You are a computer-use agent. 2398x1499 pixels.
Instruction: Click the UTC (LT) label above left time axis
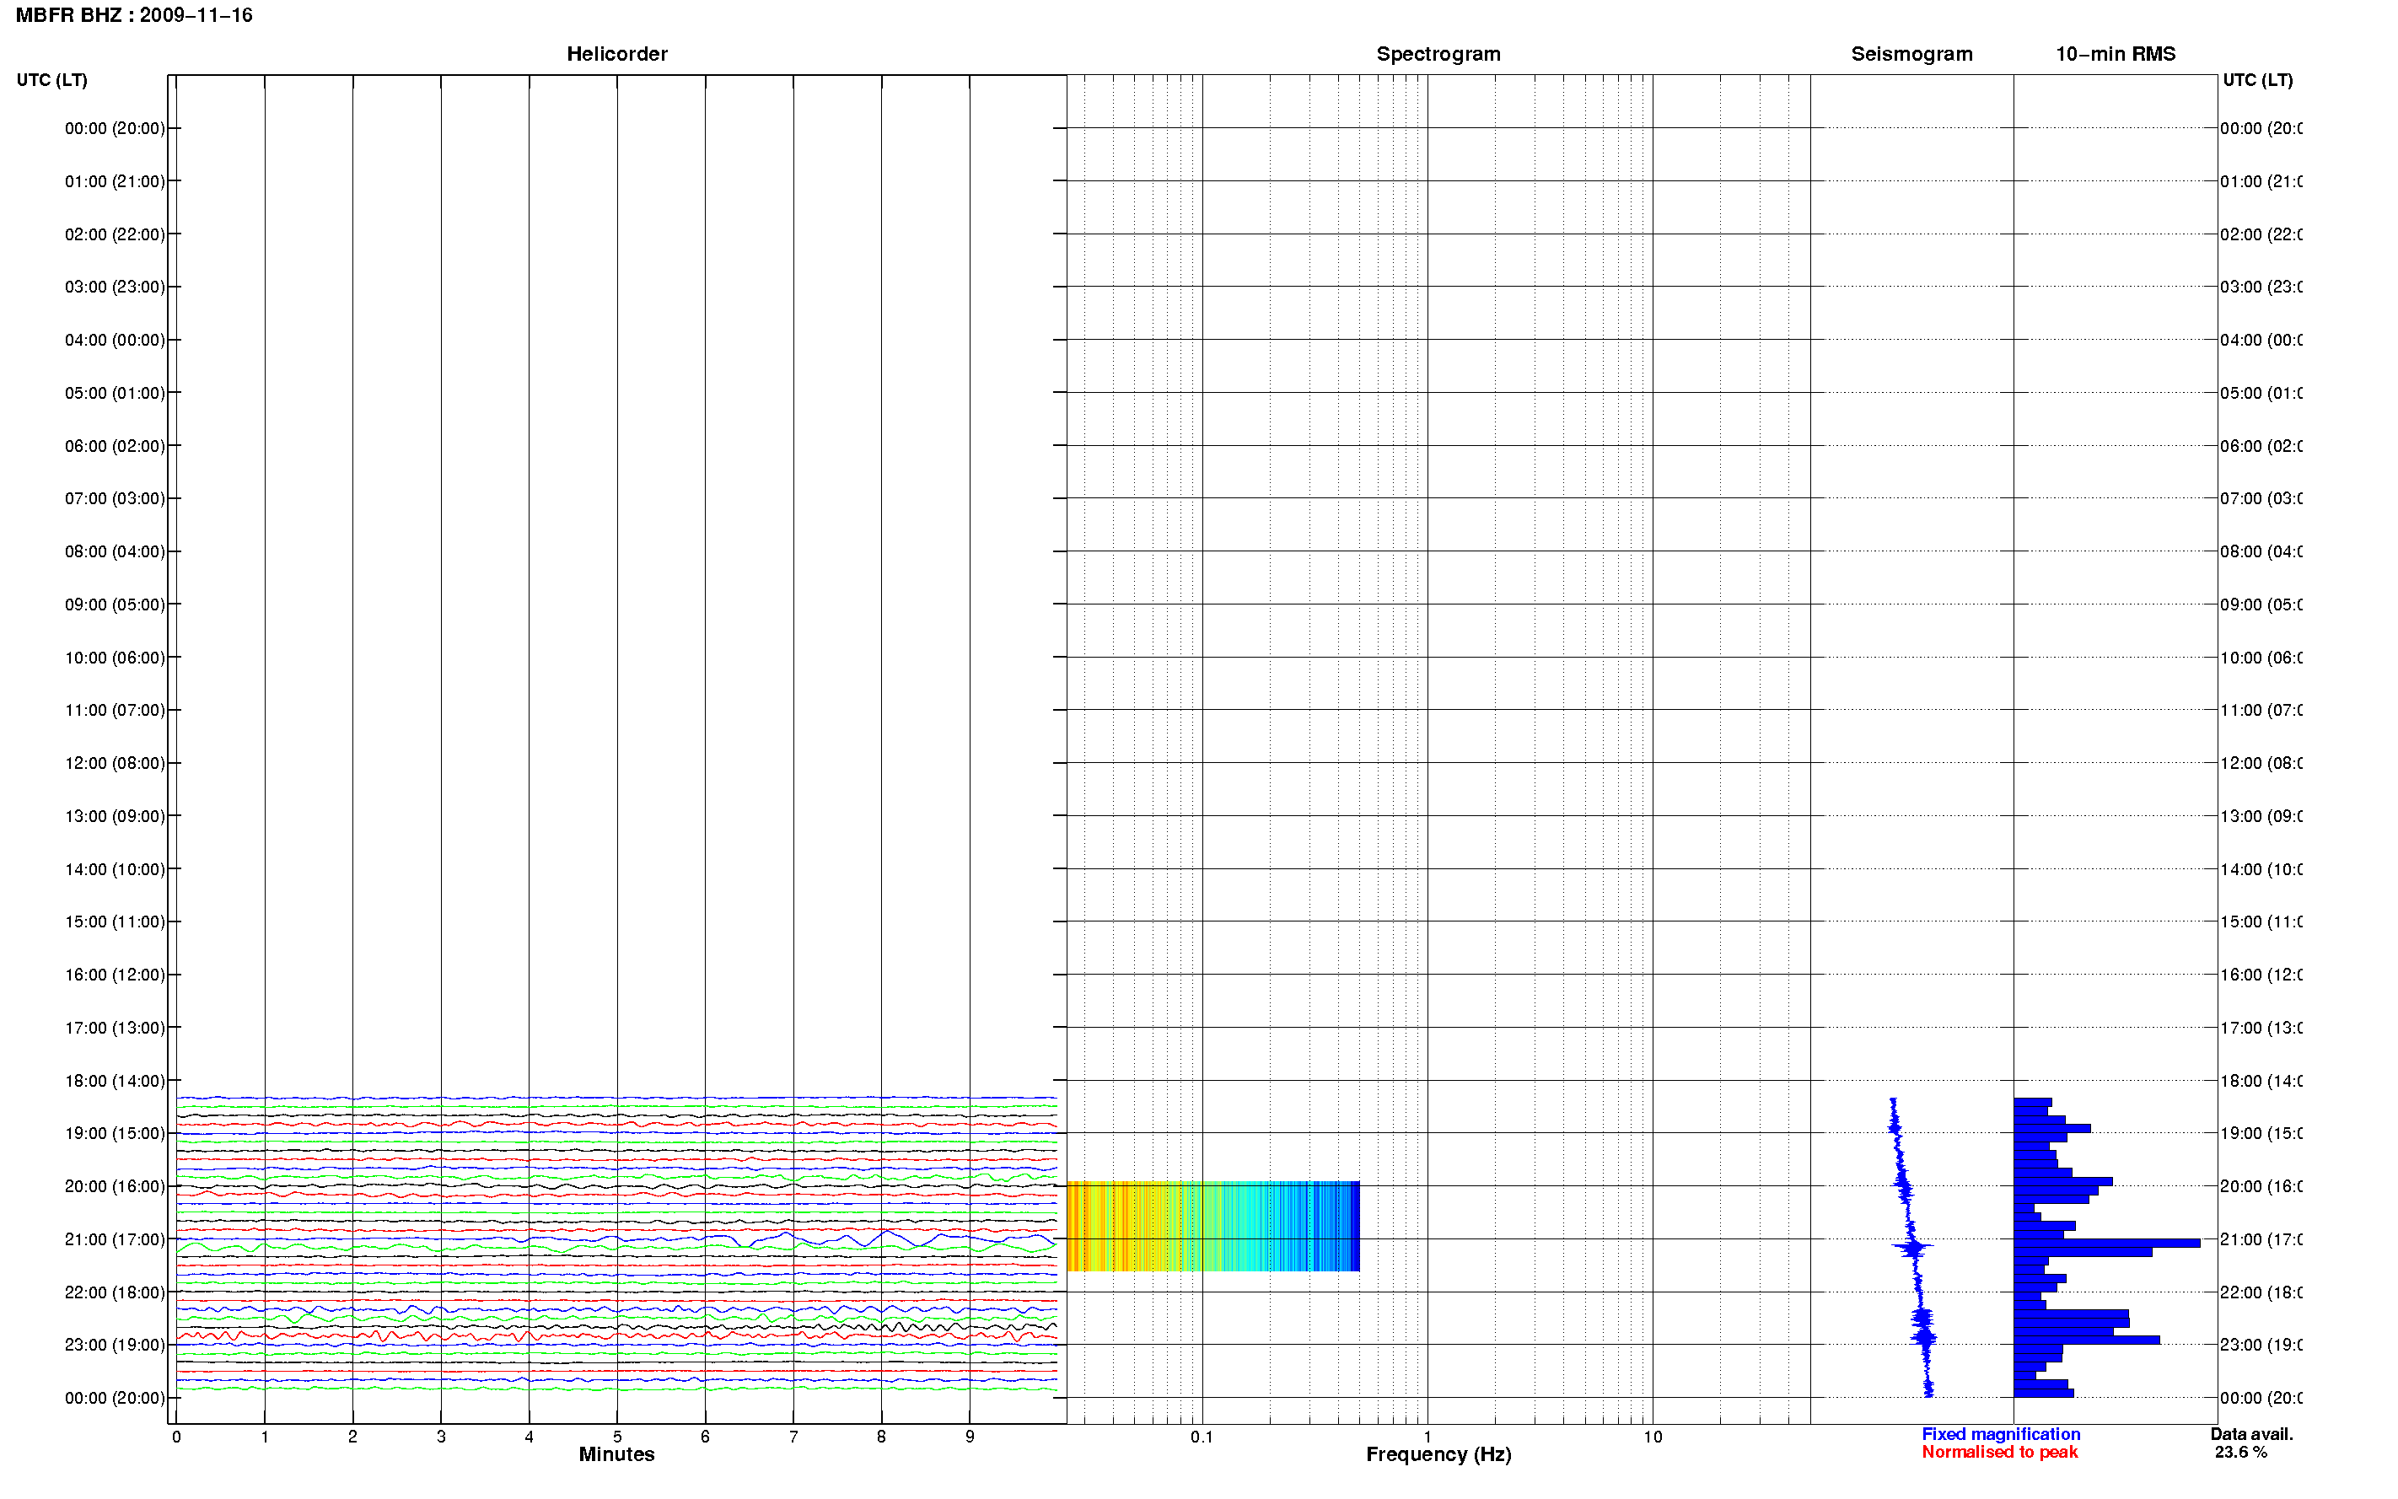click(x=51, y=80)
